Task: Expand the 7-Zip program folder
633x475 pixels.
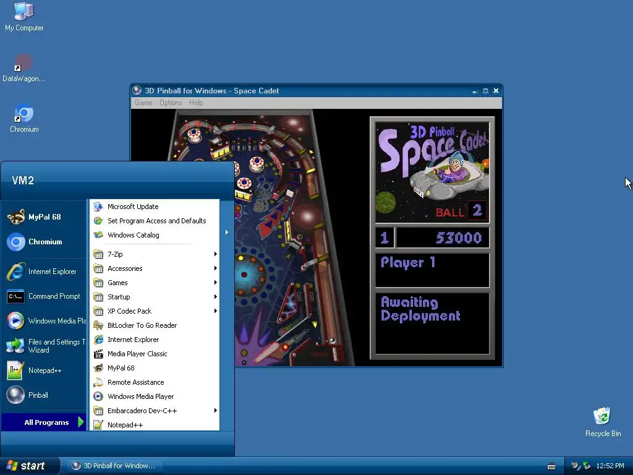Action: (x=155, y=254)
